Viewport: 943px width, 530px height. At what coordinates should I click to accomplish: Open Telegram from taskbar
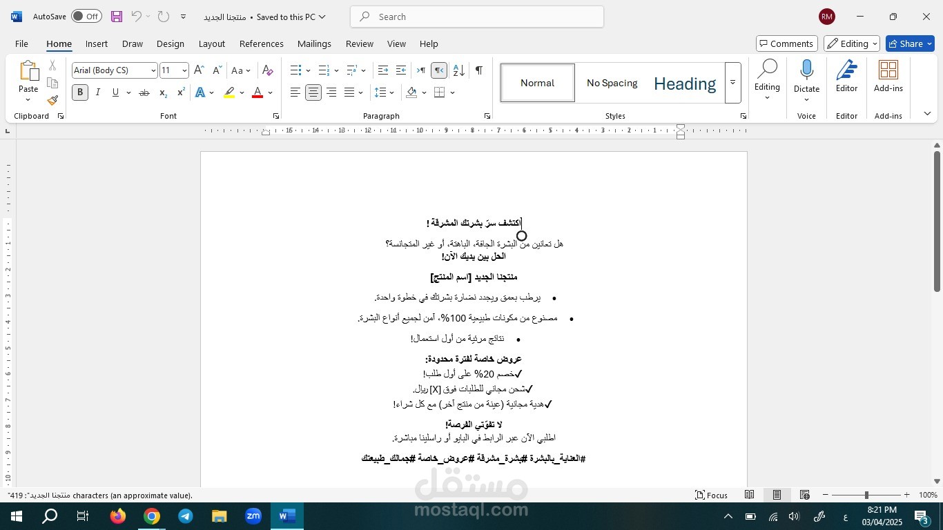186,516
